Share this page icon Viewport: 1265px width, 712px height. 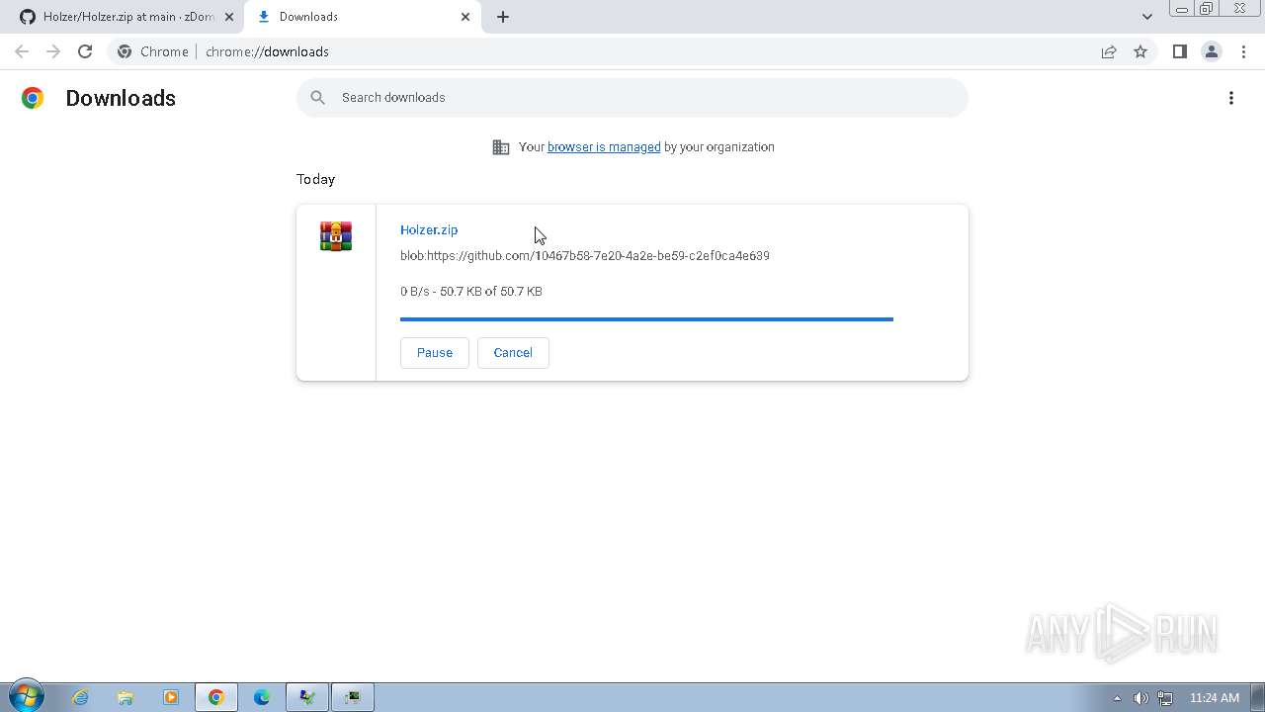[1109, 51]
